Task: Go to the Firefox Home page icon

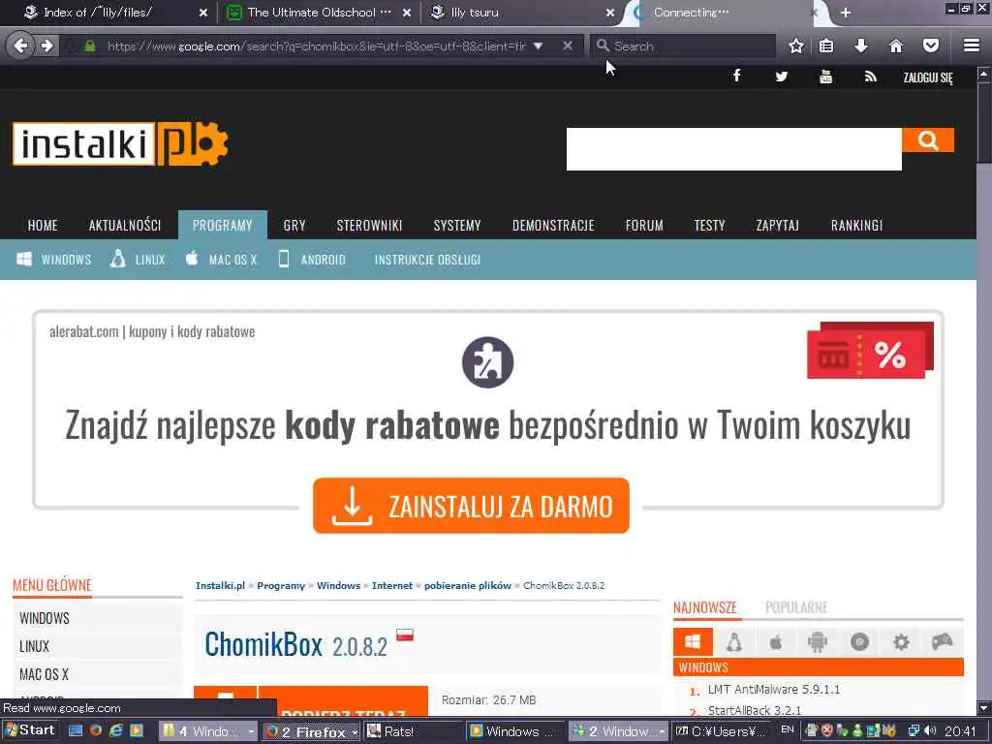Action: pyautogui.click(x=896, y=46)
